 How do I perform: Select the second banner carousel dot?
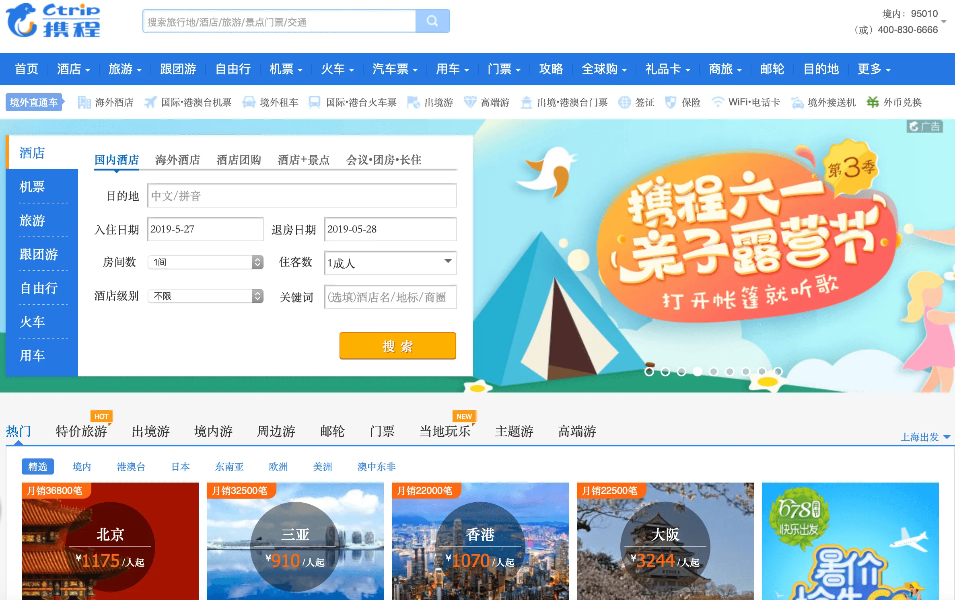(x=665, y=372)
